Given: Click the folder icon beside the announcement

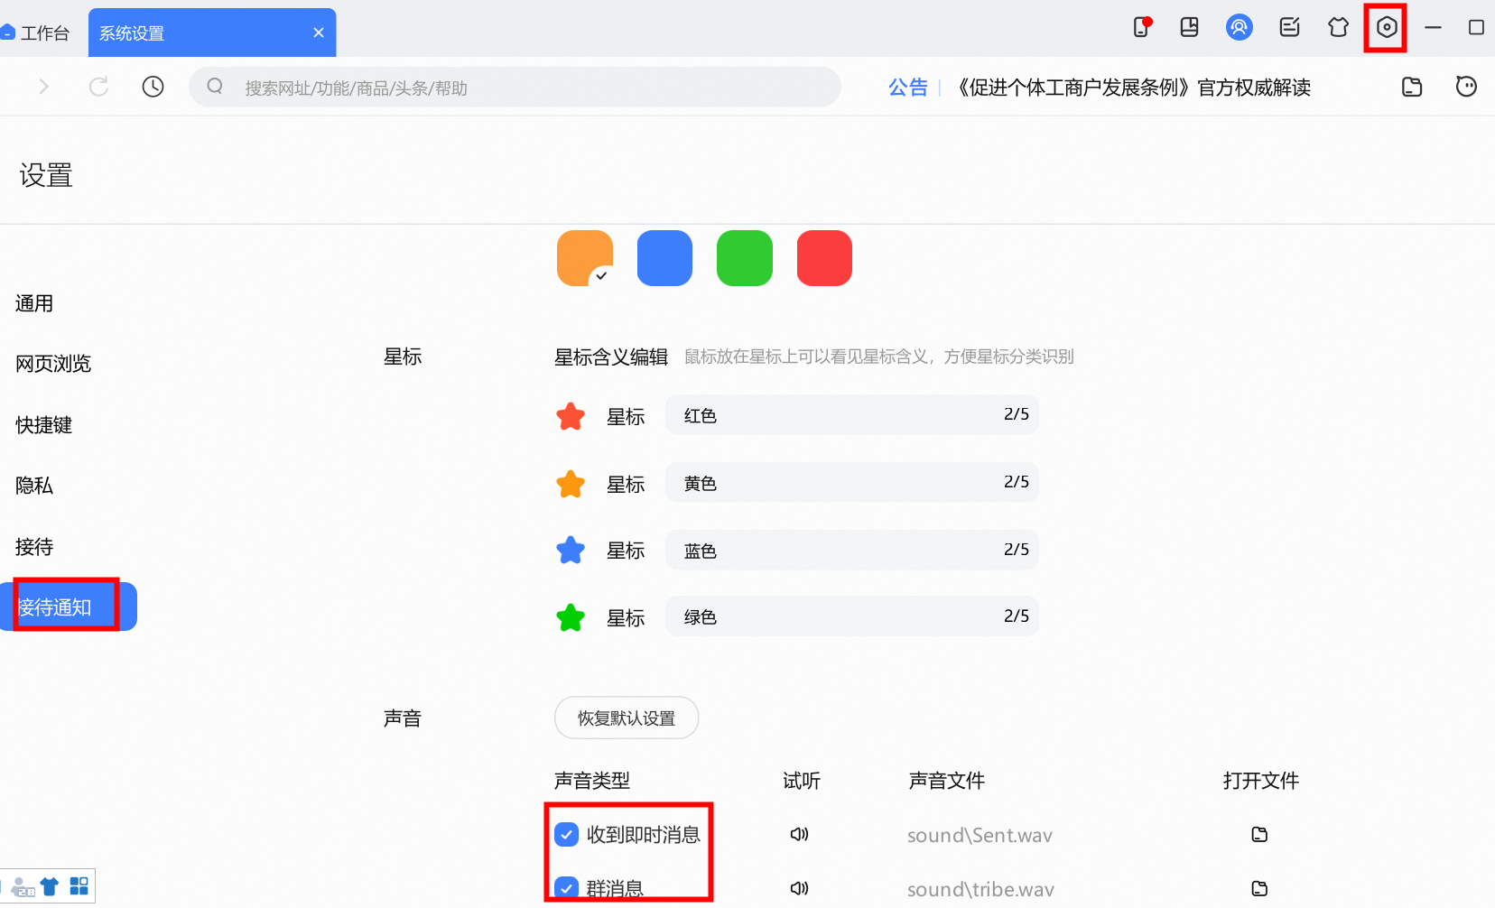Looking at the screenshot, I should pyautogui.click(x=1412, y=87).
